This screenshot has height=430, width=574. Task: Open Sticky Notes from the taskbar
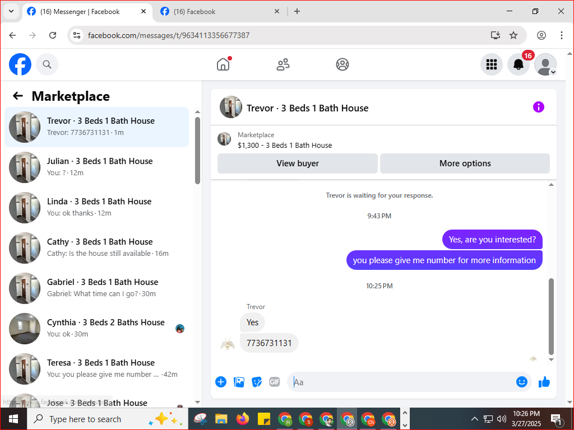(263, 419)
